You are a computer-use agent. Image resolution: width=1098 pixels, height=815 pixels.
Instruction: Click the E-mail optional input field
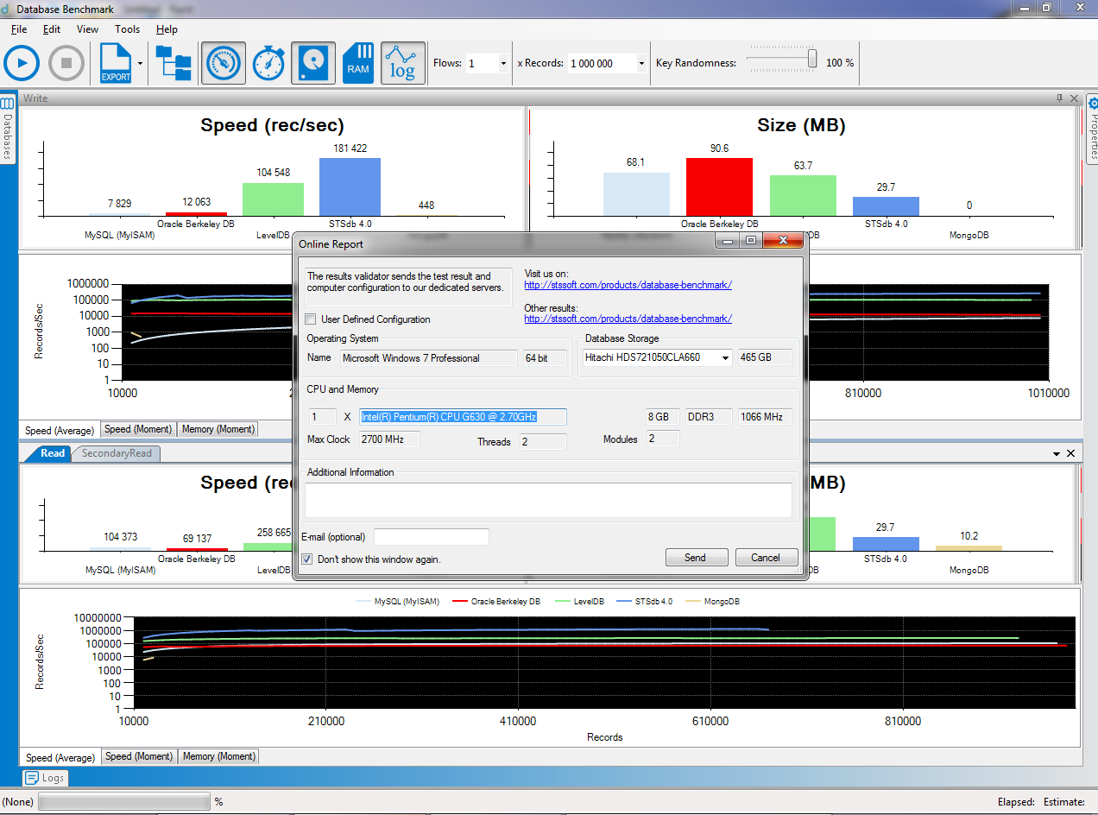[431, 537]
